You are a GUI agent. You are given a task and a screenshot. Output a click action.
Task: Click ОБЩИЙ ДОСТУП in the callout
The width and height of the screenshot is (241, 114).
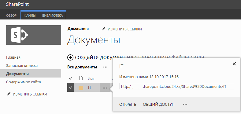pos(159,105)
